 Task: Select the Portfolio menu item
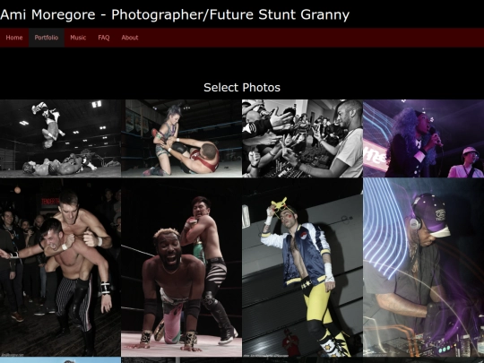(x=47, y=38)
